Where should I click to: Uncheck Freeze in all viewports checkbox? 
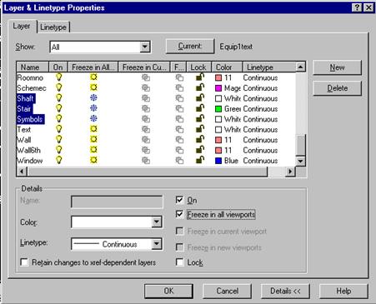pos(179,214)
